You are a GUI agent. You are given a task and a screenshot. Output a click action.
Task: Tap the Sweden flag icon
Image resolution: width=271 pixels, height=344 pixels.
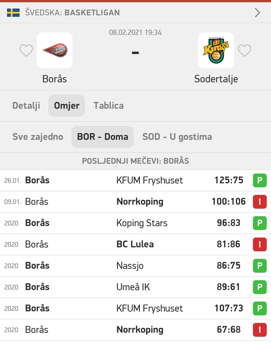(x=13, y=13)
